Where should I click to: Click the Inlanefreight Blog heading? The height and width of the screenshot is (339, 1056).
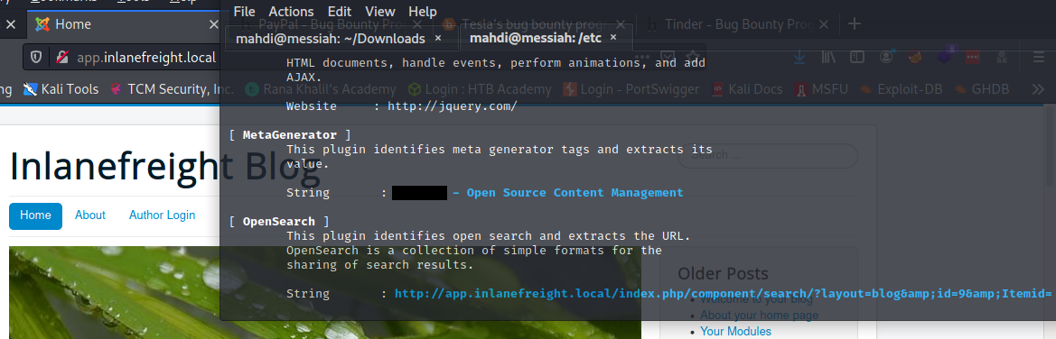click(164, 166)
